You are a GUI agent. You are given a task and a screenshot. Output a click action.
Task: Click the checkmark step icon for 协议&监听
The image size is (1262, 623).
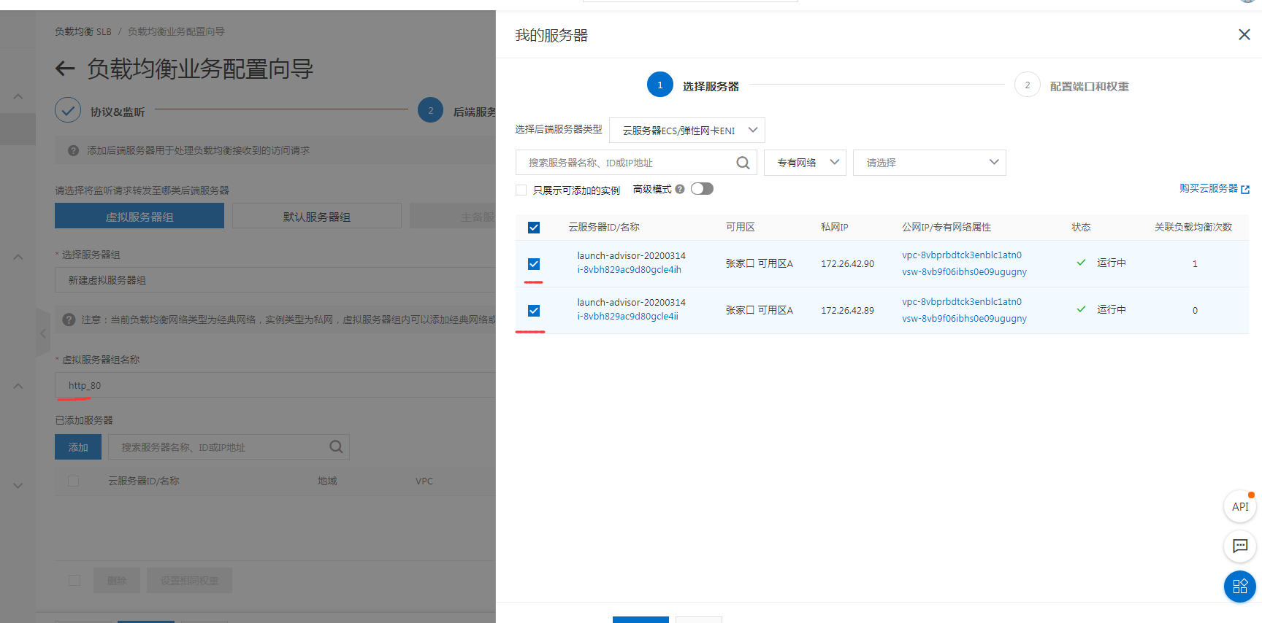coord(68,111)
